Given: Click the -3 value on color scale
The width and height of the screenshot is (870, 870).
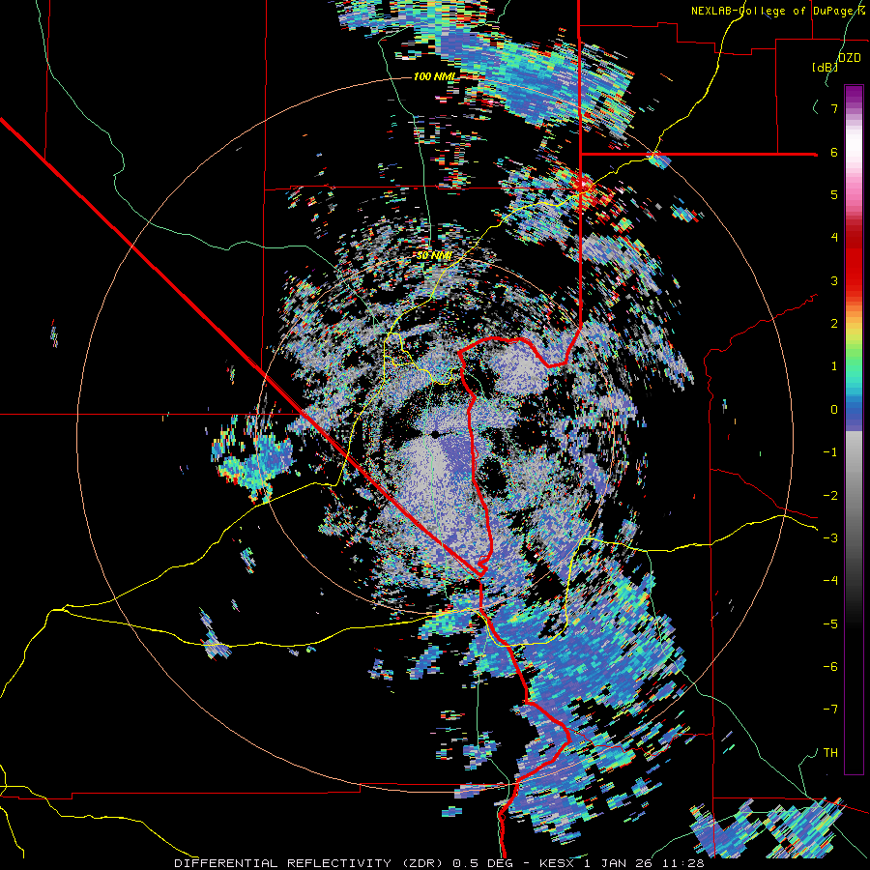Looking at the screenshot, I should click(x=830, y=538).
